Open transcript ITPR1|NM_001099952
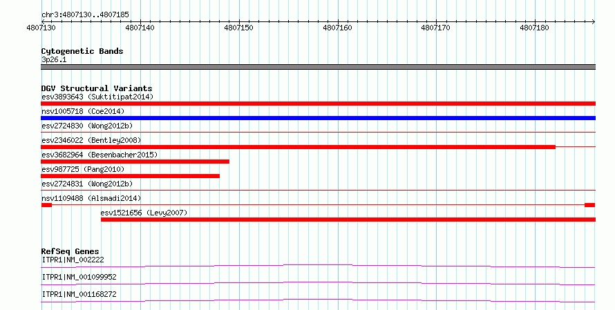 coord(79,277)
